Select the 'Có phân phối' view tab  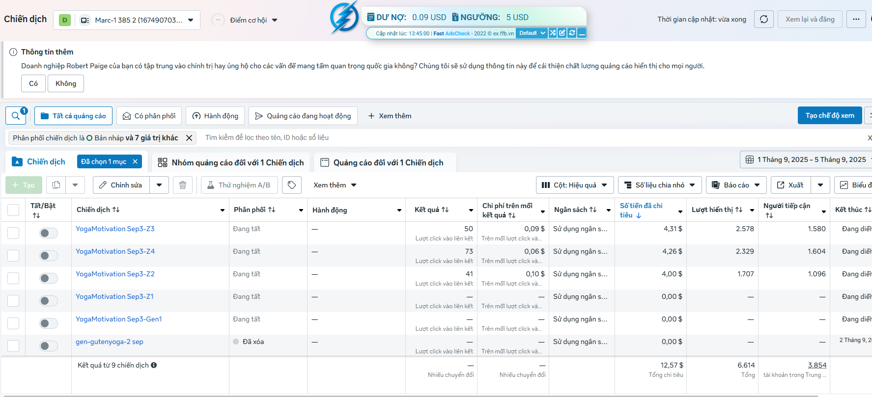click(149, 116)
